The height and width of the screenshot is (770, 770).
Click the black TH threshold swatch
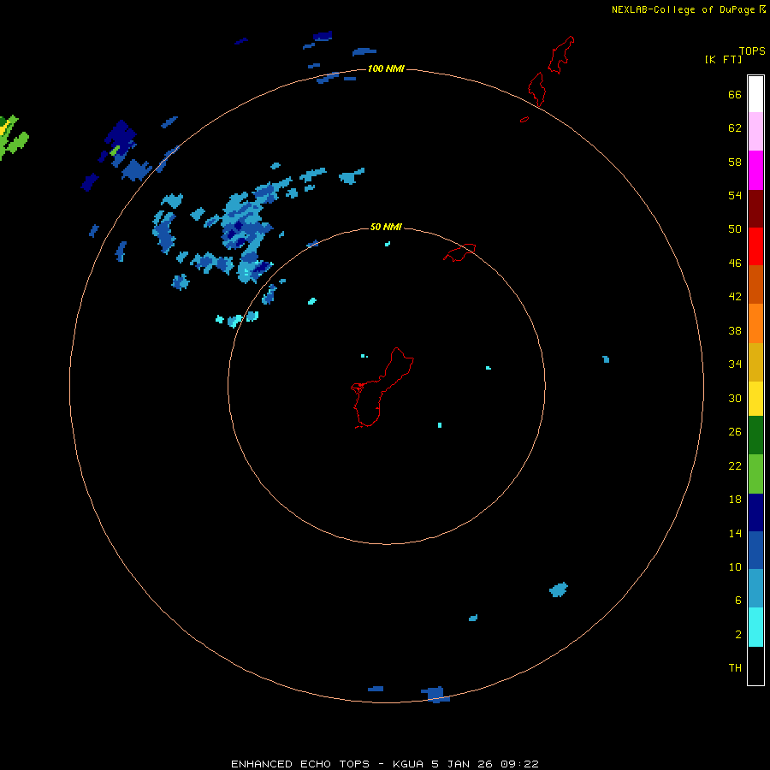(755, 666)
